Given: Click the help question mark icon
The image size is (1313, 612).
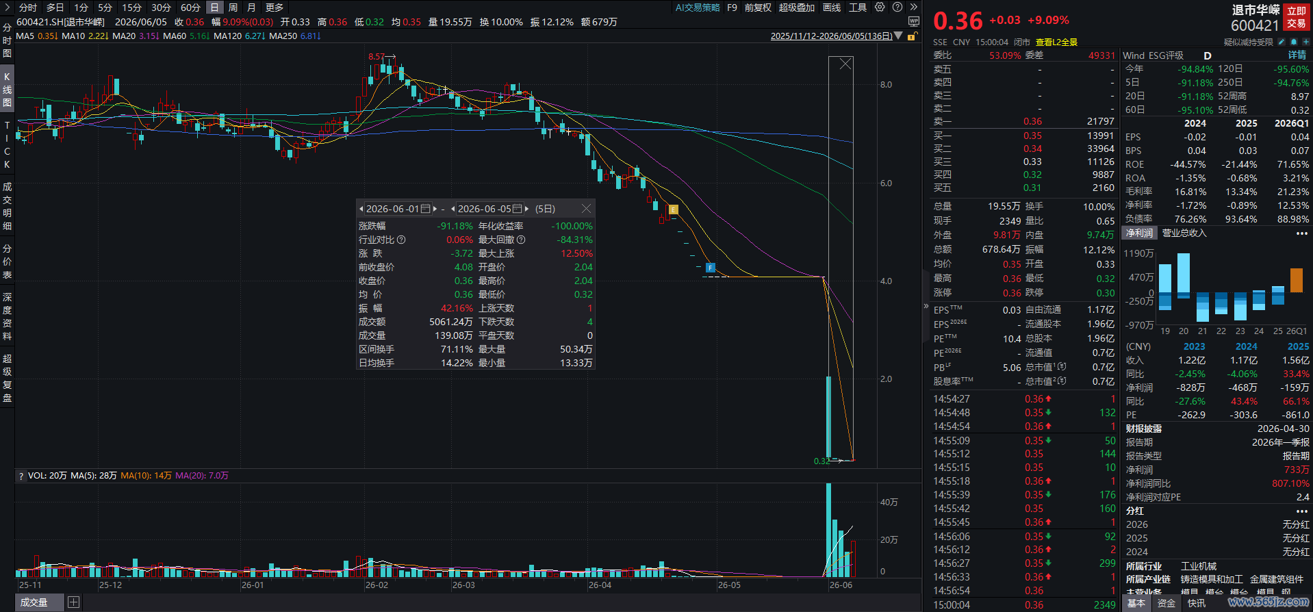Looking at the screenshot, I should click(x=897, y=8).
